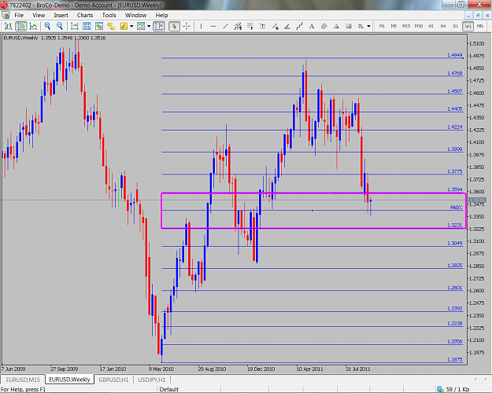Screen dimensions: 492x393
Task: Open the View menu
Action: click(39, 15)
